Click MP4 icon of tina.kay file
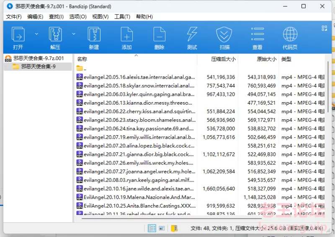The width and height of the screenshot is (335, 237). 80,129
